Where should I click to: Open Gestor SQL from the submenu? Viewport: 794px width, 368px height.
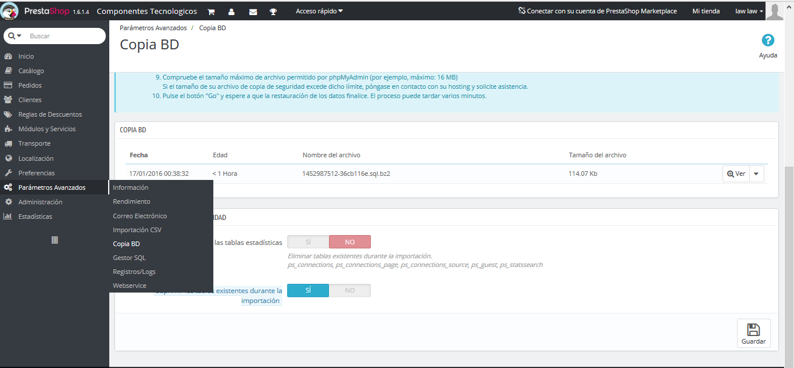click(x=129, y=258)
